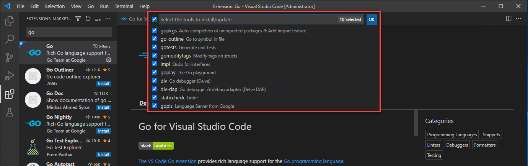This screenshot has height=166, width=528.
Task: Click the gear icon for Go extension
Action: pyautogui.click(x=108, y=60)
